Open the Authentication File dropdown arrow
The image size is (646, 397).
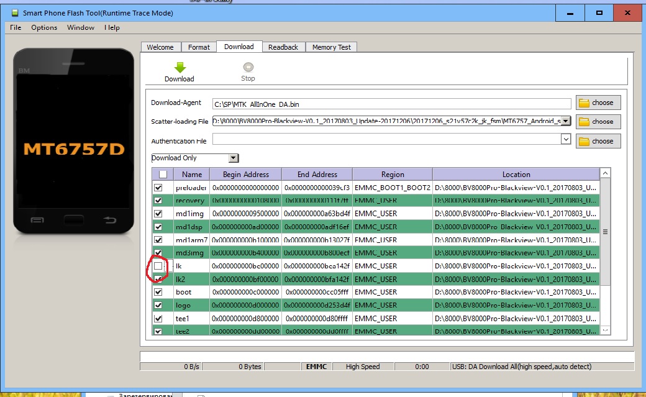pyautogui.click(x=566, y=139)
